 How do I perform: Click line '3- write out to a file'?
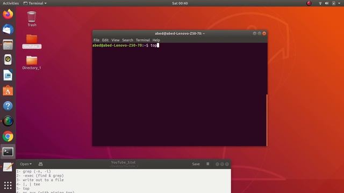point(40,180)
